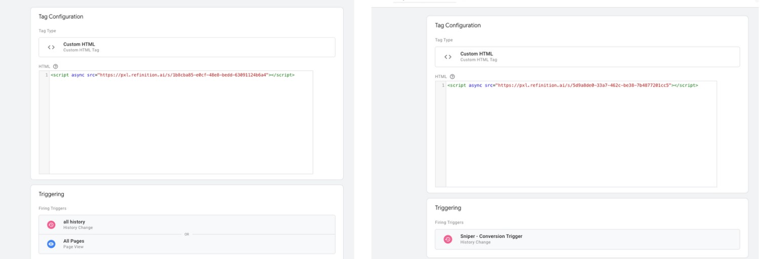
Task: Click the Tag Type label in right panel
Action: click(444, 40)
